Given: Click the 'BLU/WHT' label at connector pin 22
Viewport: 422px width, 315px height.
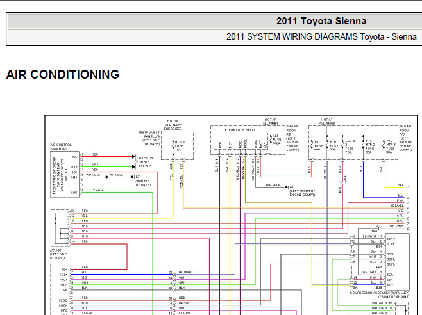Looking at the screenshot, I should [186, 272].
